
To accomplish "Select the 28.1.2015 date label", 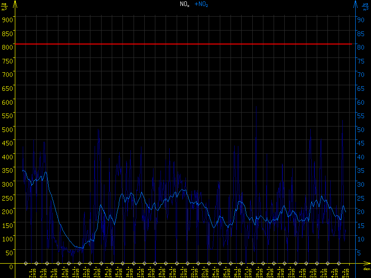I will coord(258,272).
